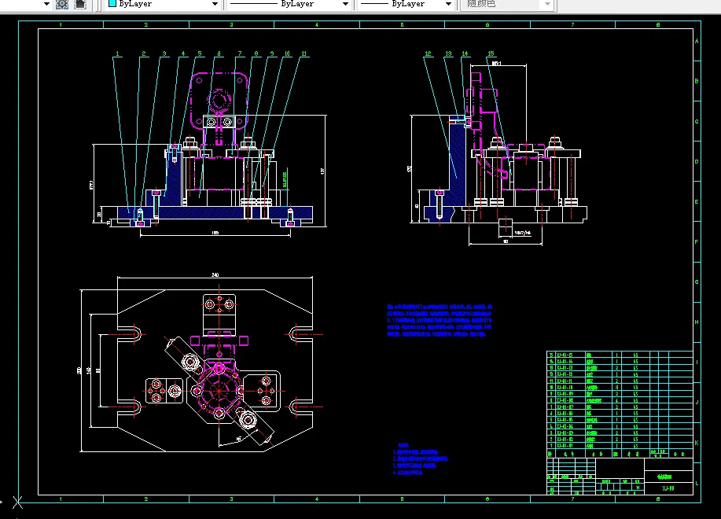The image size is (721, 519).
Task: Click zone letter L on the right border
Action: tap(697, 483)
